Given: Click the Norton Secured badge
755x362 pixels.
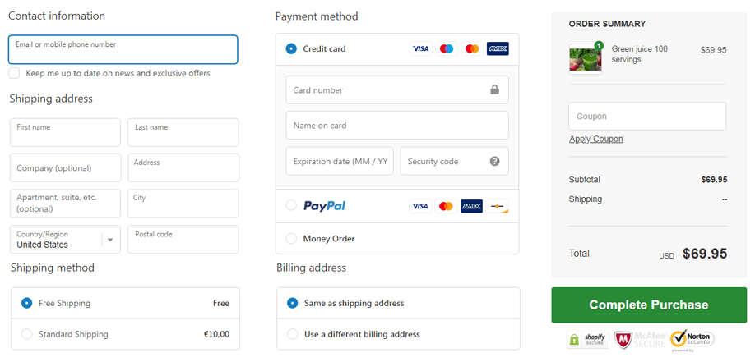Looking at the screenshot, I should pyautogui.click(x=692, y=338).
